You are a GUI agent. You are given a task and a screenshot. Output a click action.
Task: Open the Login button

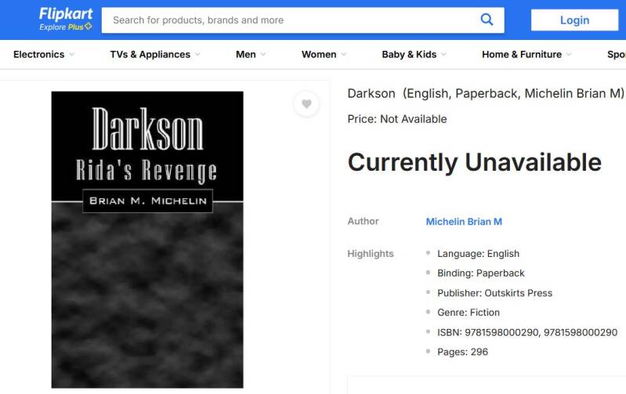[574, 20]
